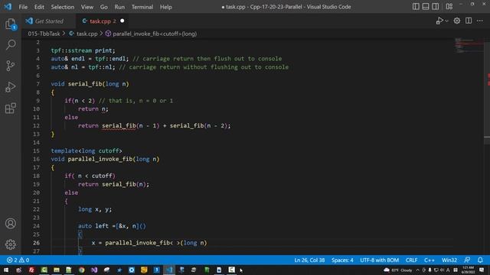Run the C++ file with play button
Screen dimensions: 490x275
(x=439, y=21)
